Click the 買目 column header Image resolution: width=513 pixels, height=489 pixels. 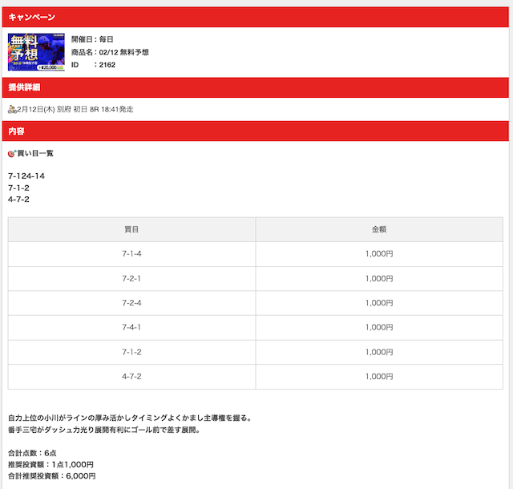(x=132, y=229)
